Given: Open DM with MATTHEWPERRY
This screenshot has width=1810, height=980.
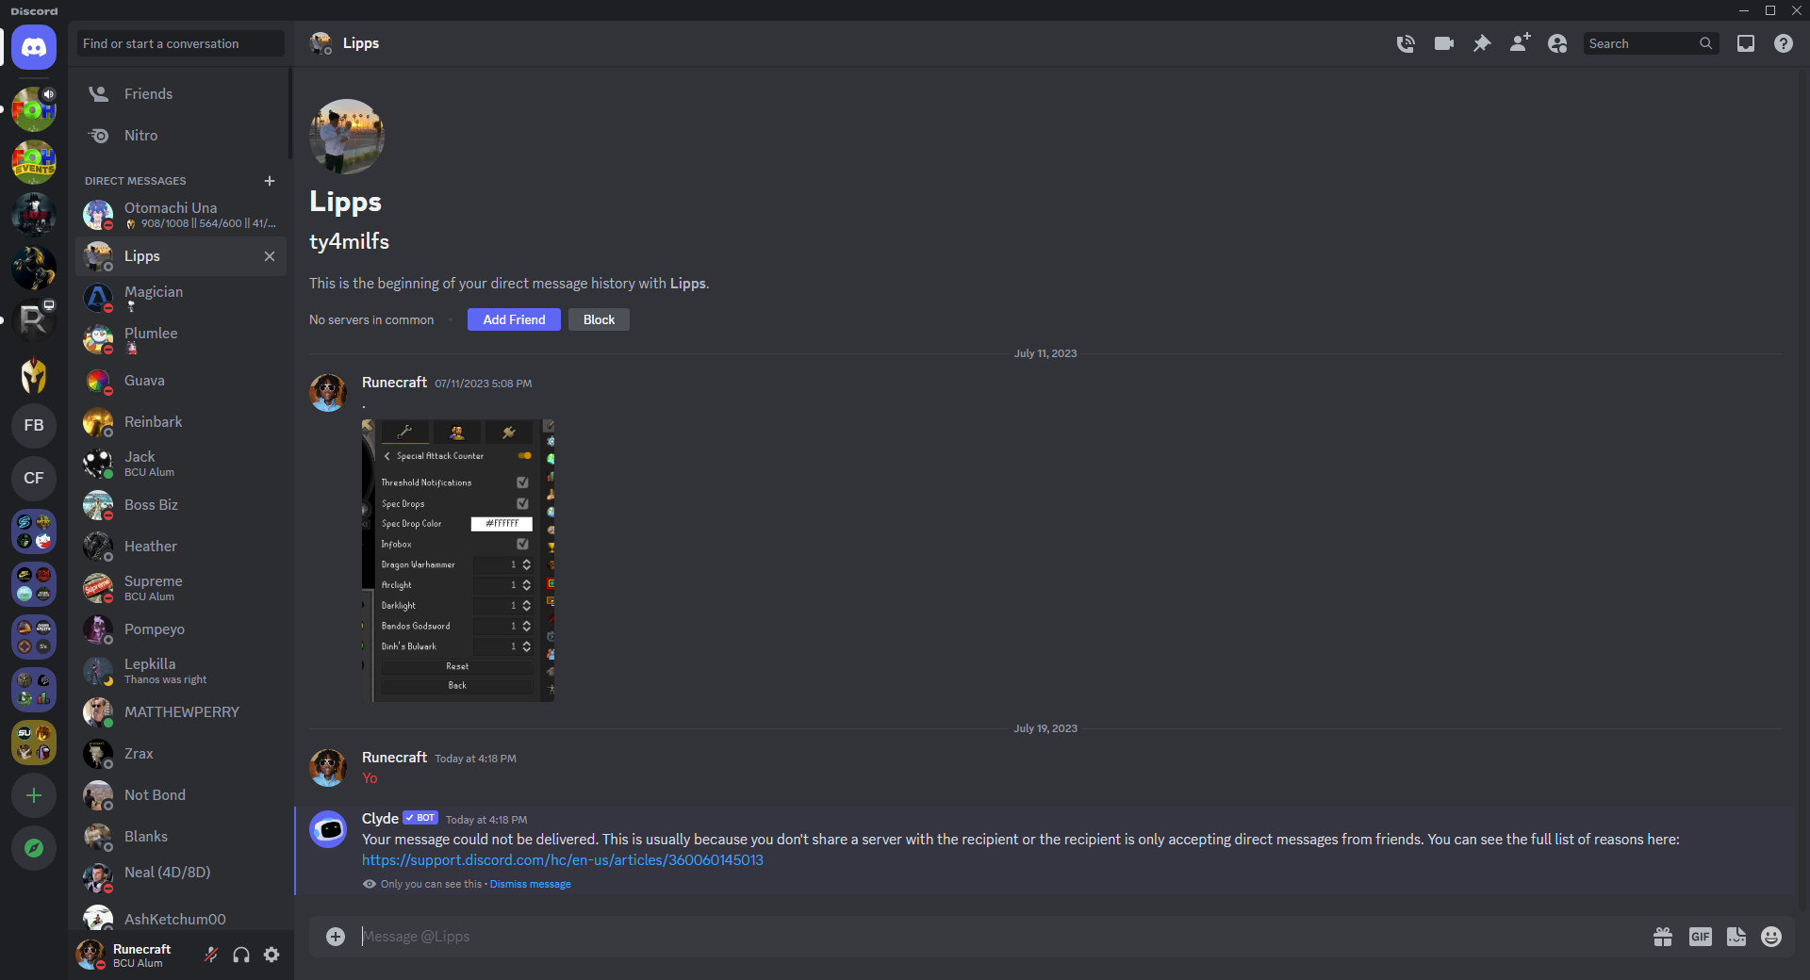Looking at the screenshot, I should coord(181,712).
